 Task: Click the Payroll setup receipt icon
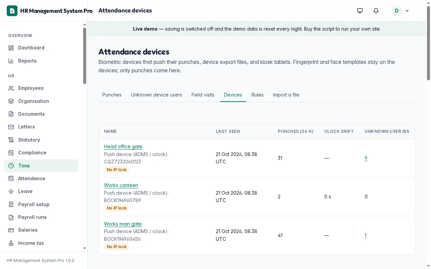11,204
